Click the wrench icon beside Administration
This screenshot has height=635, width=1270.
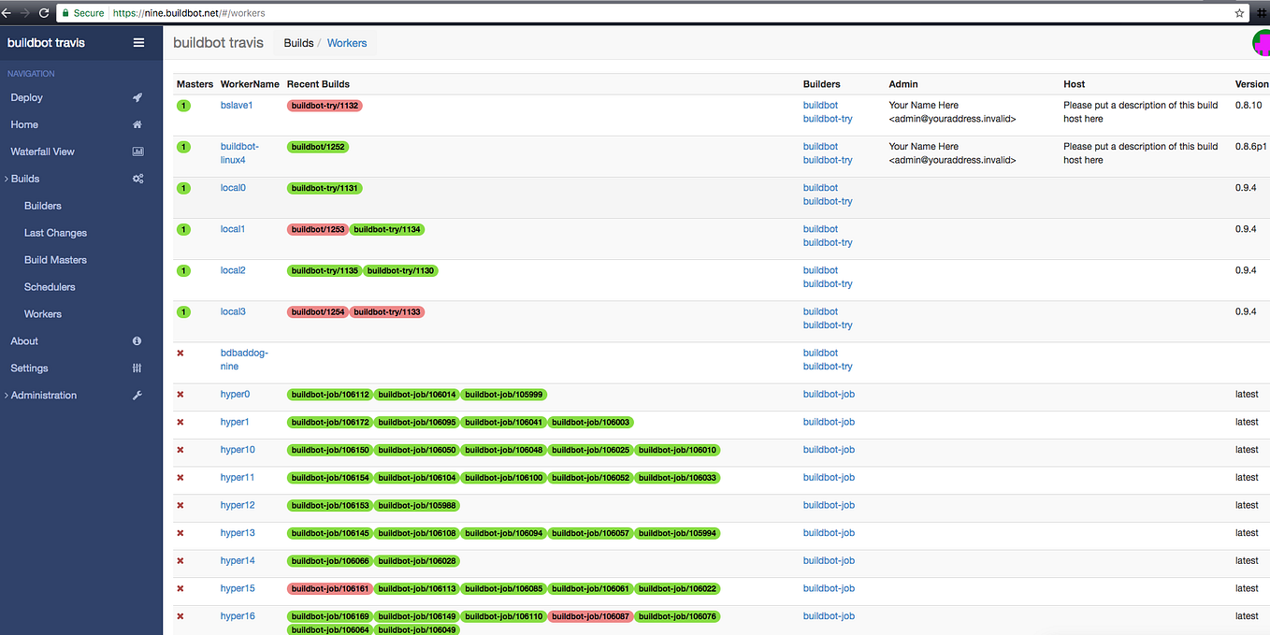pos(137,396)
